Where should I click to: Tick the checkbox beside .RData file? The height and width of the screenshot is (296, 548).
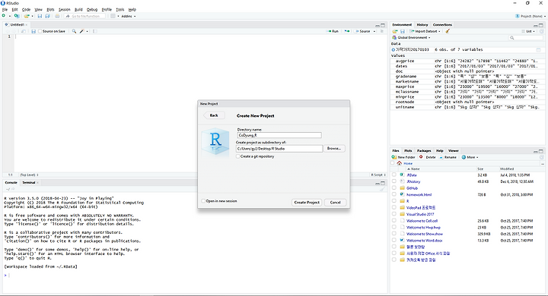[394, 175]
